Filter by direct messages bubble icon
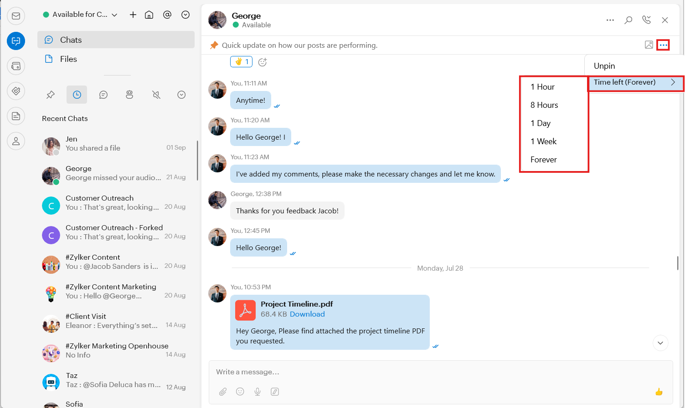The height and width of the screenshot is (408, 685). [x=103, y=95]
